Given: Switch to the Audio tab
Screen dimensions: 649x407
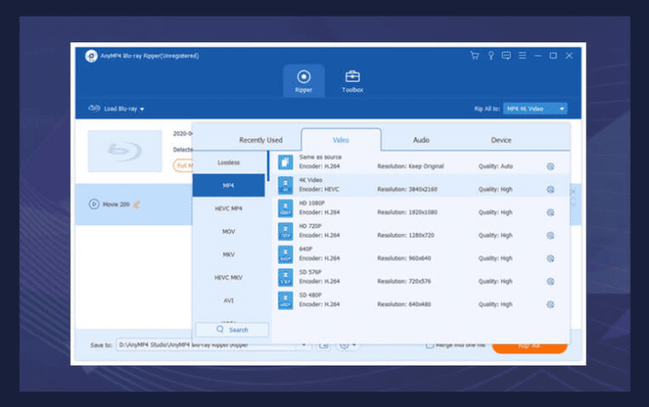Looking at the screenshot, I should pyautogui.click(x=421, y=140).
